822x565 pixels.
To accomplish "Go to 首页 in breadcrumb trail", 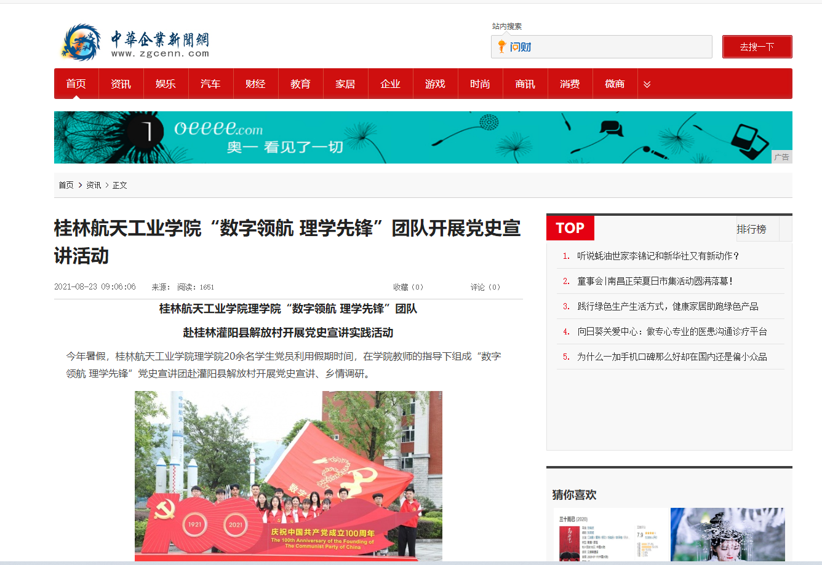I will (66, 185).
